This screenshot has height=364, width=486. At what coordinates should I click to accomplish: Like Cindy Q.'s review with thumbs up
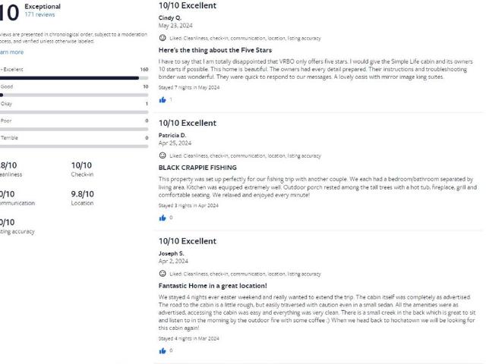click(x=162, y=99)
